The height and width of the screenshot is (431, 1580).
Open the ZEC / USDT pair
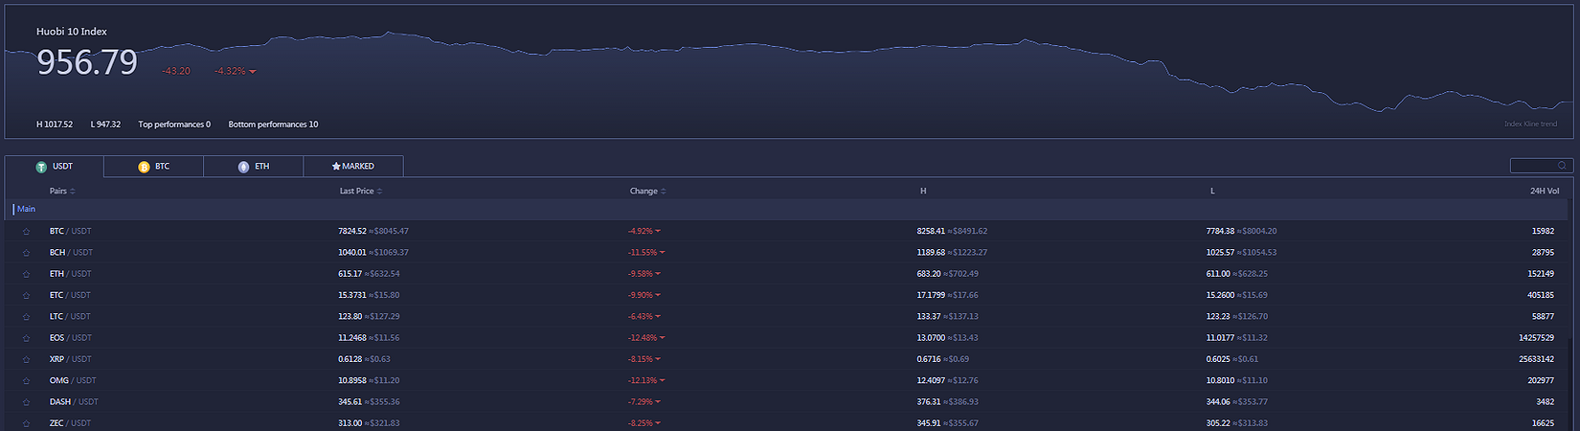[x=70, y=423]
